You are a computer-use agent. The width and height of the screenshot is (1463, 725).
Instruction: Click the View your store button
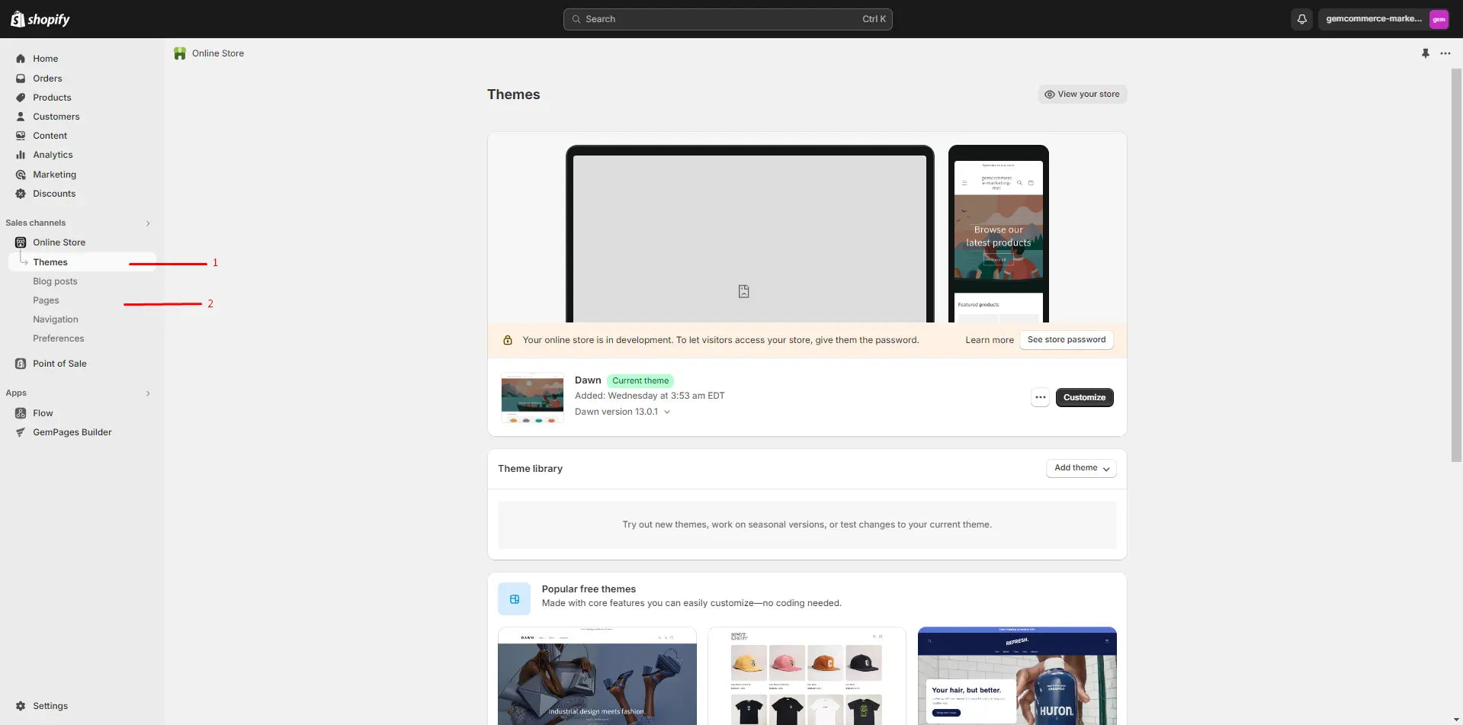coord(1082,95)
